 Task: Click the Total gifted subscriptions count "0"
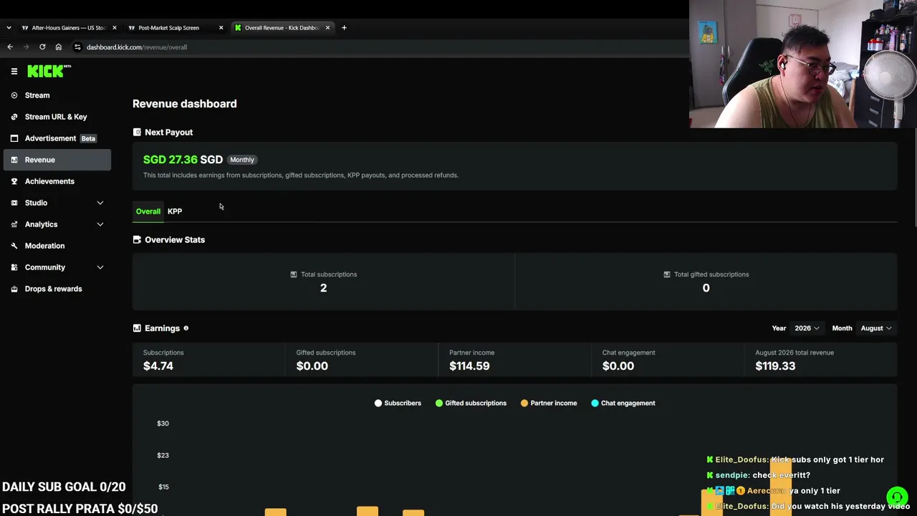(x=706, y=288)
